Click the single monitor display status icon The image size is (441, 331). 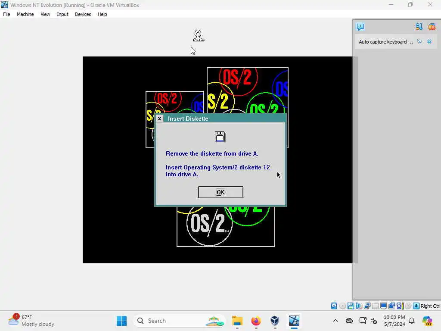coord(383,306)
